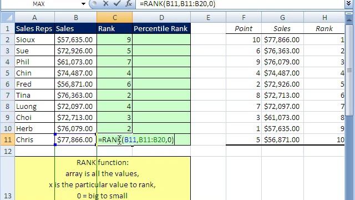Click the Point value 10 in column F
The width and height of the screenshot is (355, 200).
pos(244,39)
